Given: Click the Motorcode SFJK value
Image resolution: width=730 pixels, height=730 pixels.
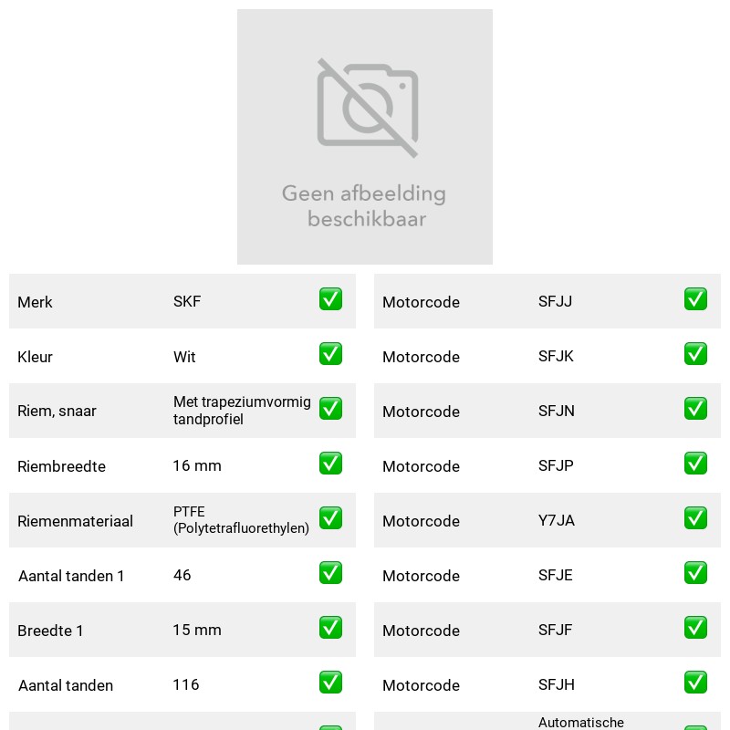Looking at the screenshot, I should pos(556,356).
